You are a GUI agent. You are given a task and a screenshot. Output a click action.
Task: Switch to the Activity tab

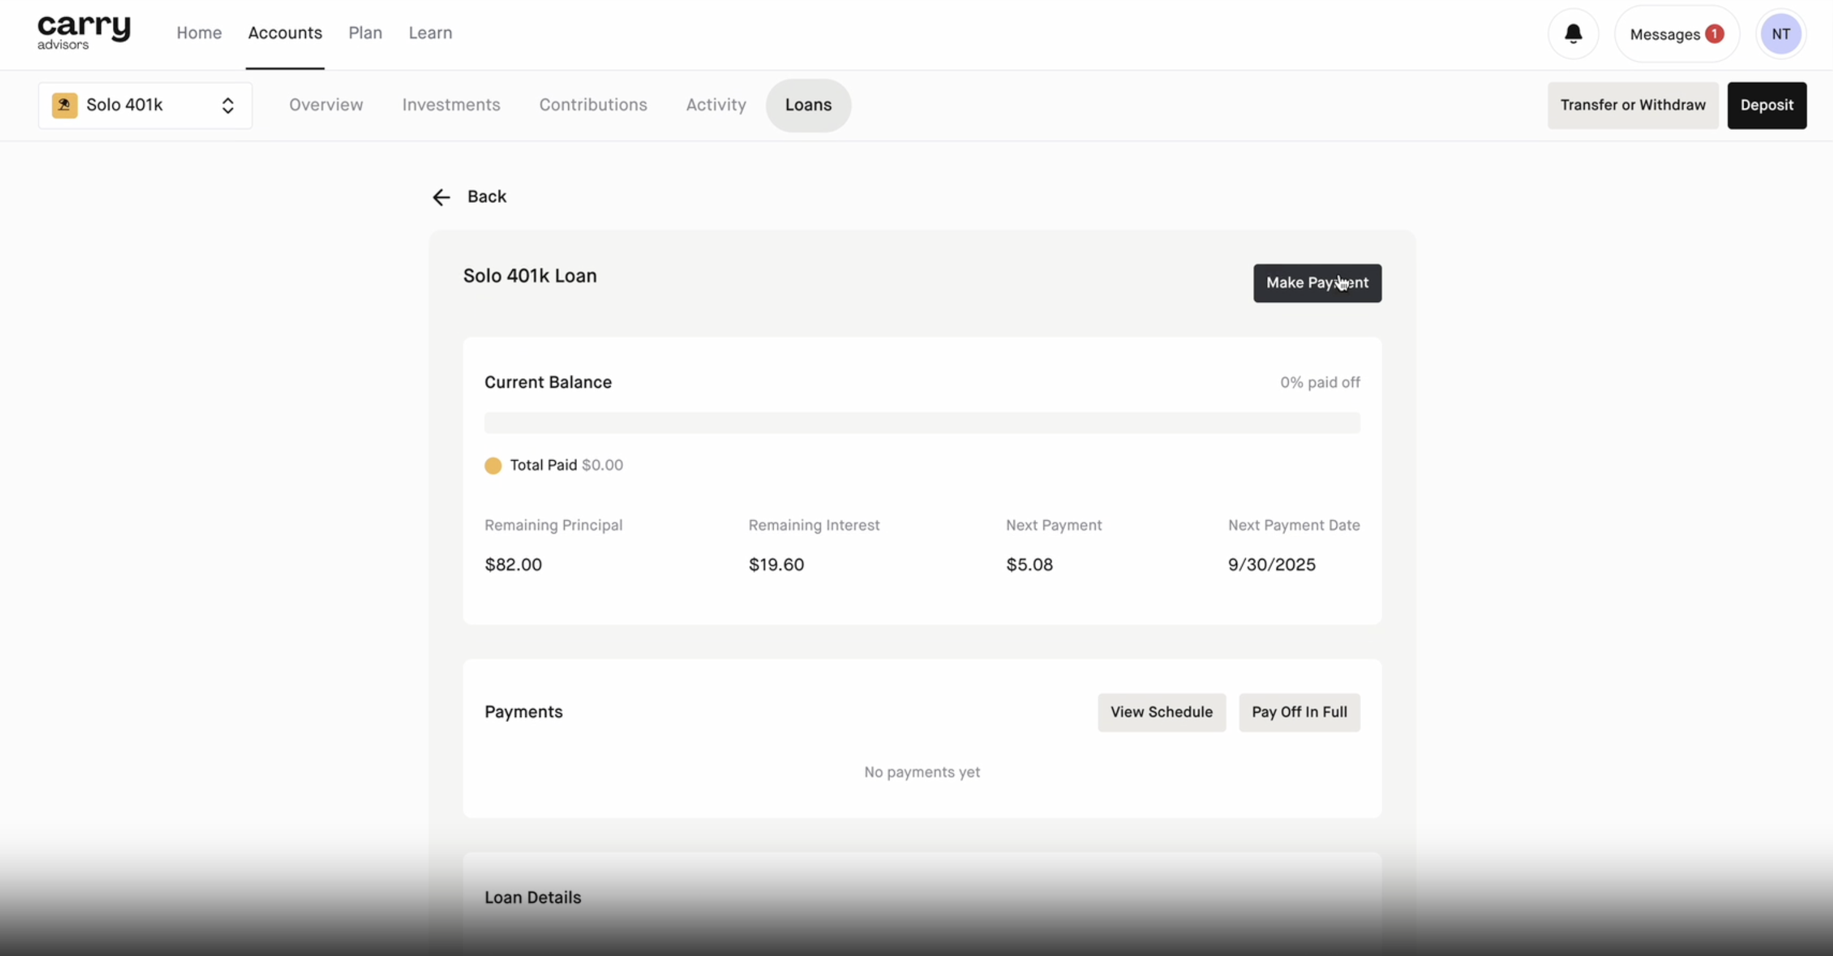[716, 105]
